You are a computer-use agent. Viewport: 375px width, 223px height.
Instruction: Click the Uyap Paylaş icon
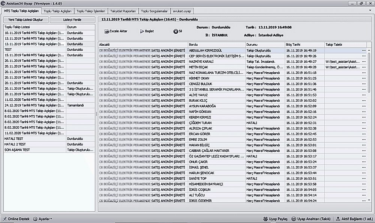pyautogui.click(x=265, y=218)
